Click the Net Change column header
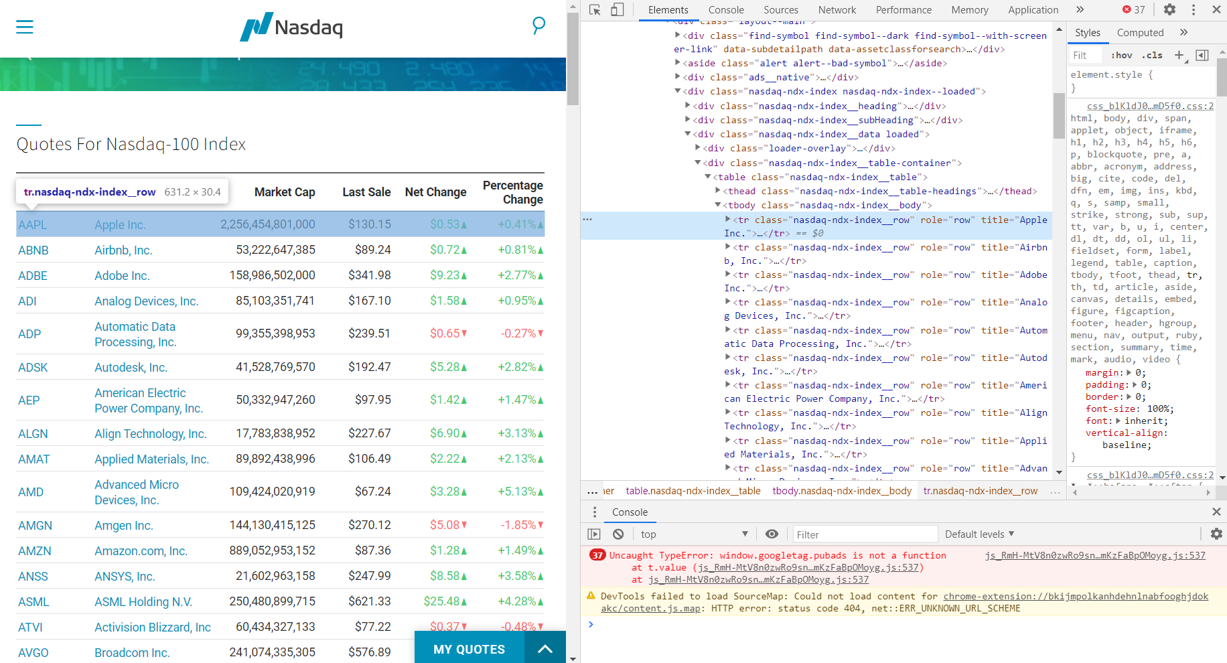Viewport: 1227px width, 663px height. pyautogui.click(x=435, y=192)
